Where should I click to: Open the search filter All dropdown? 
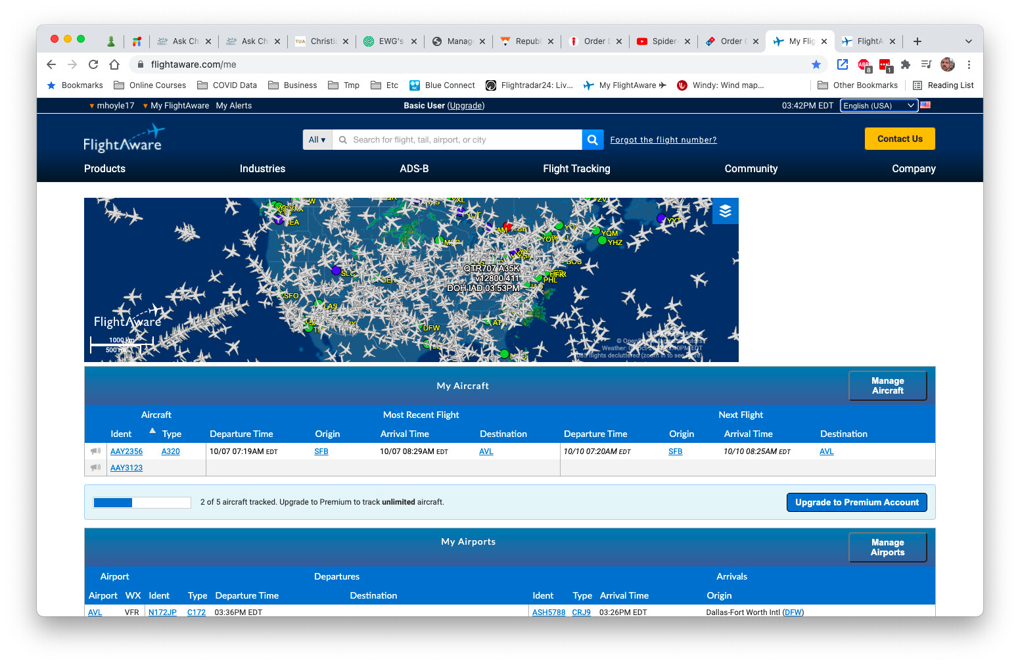coord(317,139)
